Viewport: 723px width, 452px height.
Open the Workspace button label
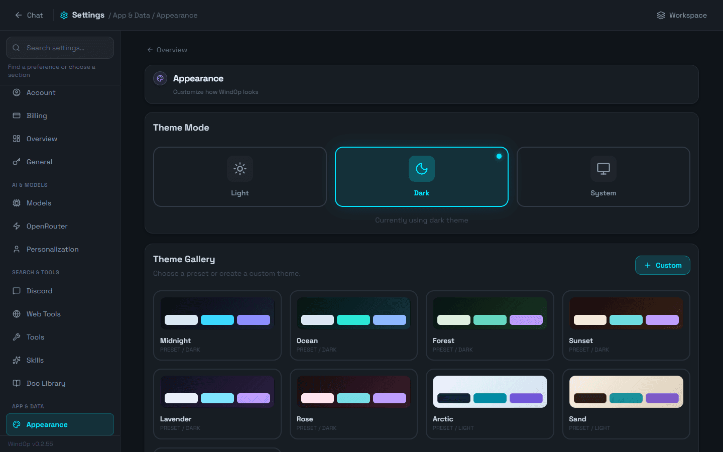coord(688,15)
